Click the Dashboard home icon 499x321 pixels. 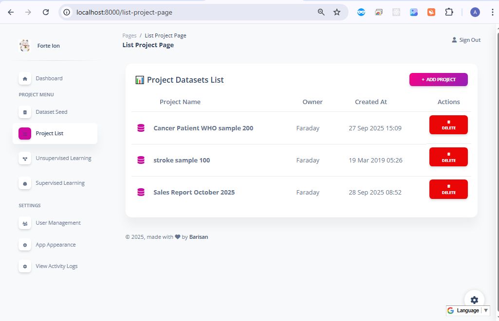[25, 78]
